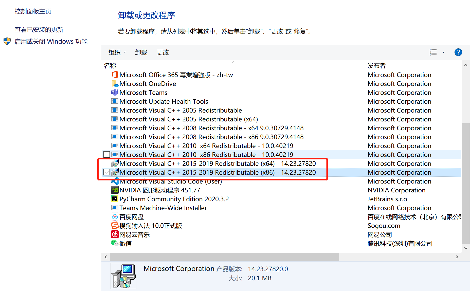Viewport: 470px width, 291px height.
Task: Click the 卸载 toolbar button
Action: 141,52
